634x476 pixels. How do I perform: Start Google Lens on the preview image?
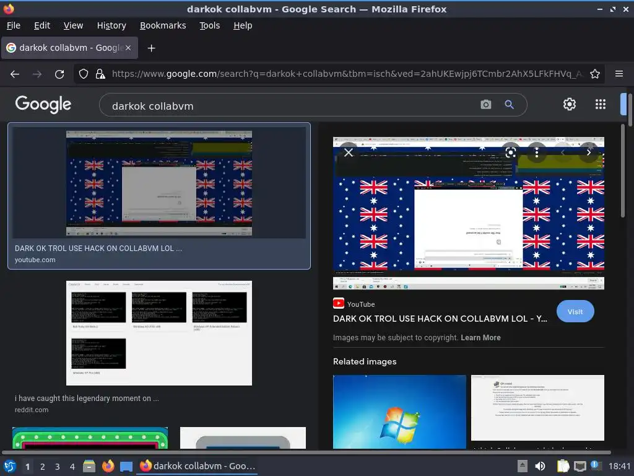511,152
